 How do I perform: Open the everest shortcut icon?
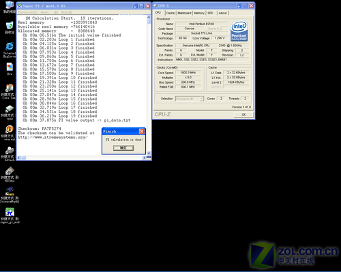[9, 133]
